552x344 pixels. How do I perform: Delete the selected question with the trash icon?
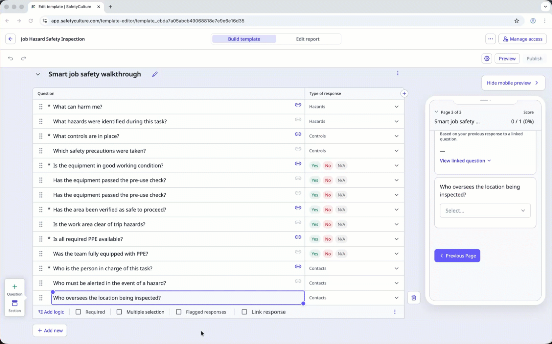point(414,298)
